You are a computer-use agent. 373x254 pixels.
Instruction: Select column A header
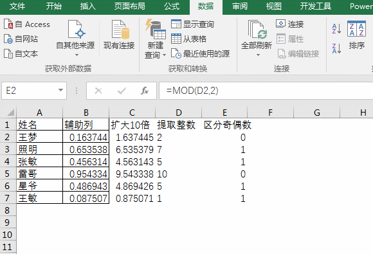point(39,113)
